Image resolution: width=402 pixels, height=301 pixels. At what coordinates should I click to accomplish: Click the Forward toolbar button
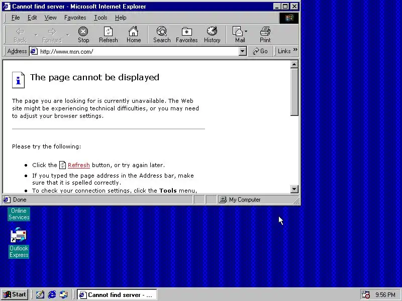point(52,35)
